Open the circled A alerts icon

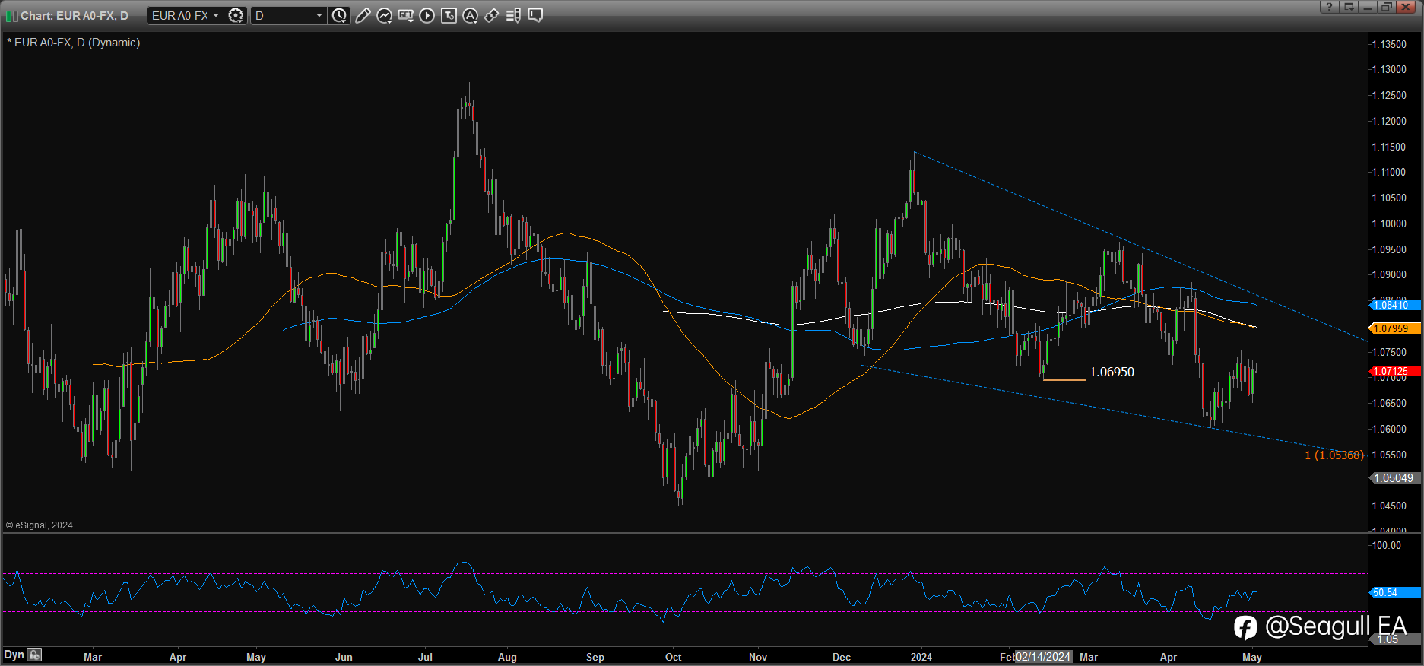click(471, 15)
